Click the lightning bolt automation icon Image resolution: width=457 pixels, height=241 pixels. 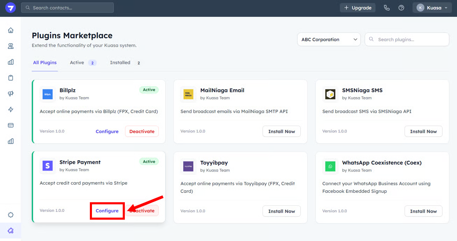(10, 109)
